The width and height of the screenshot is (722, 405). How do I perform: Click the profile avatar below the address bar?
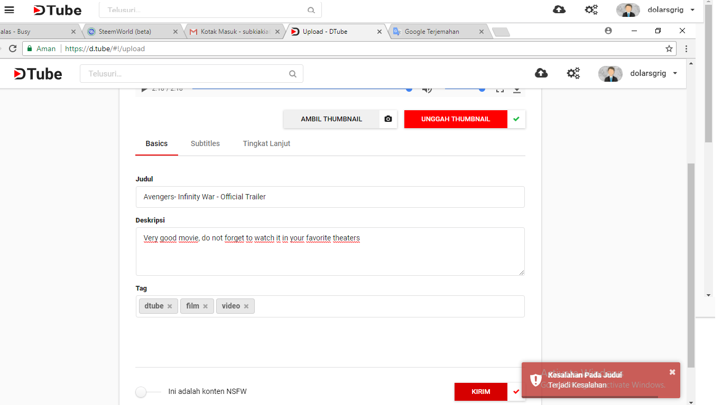pyautogui.click(x=610, y=74)
